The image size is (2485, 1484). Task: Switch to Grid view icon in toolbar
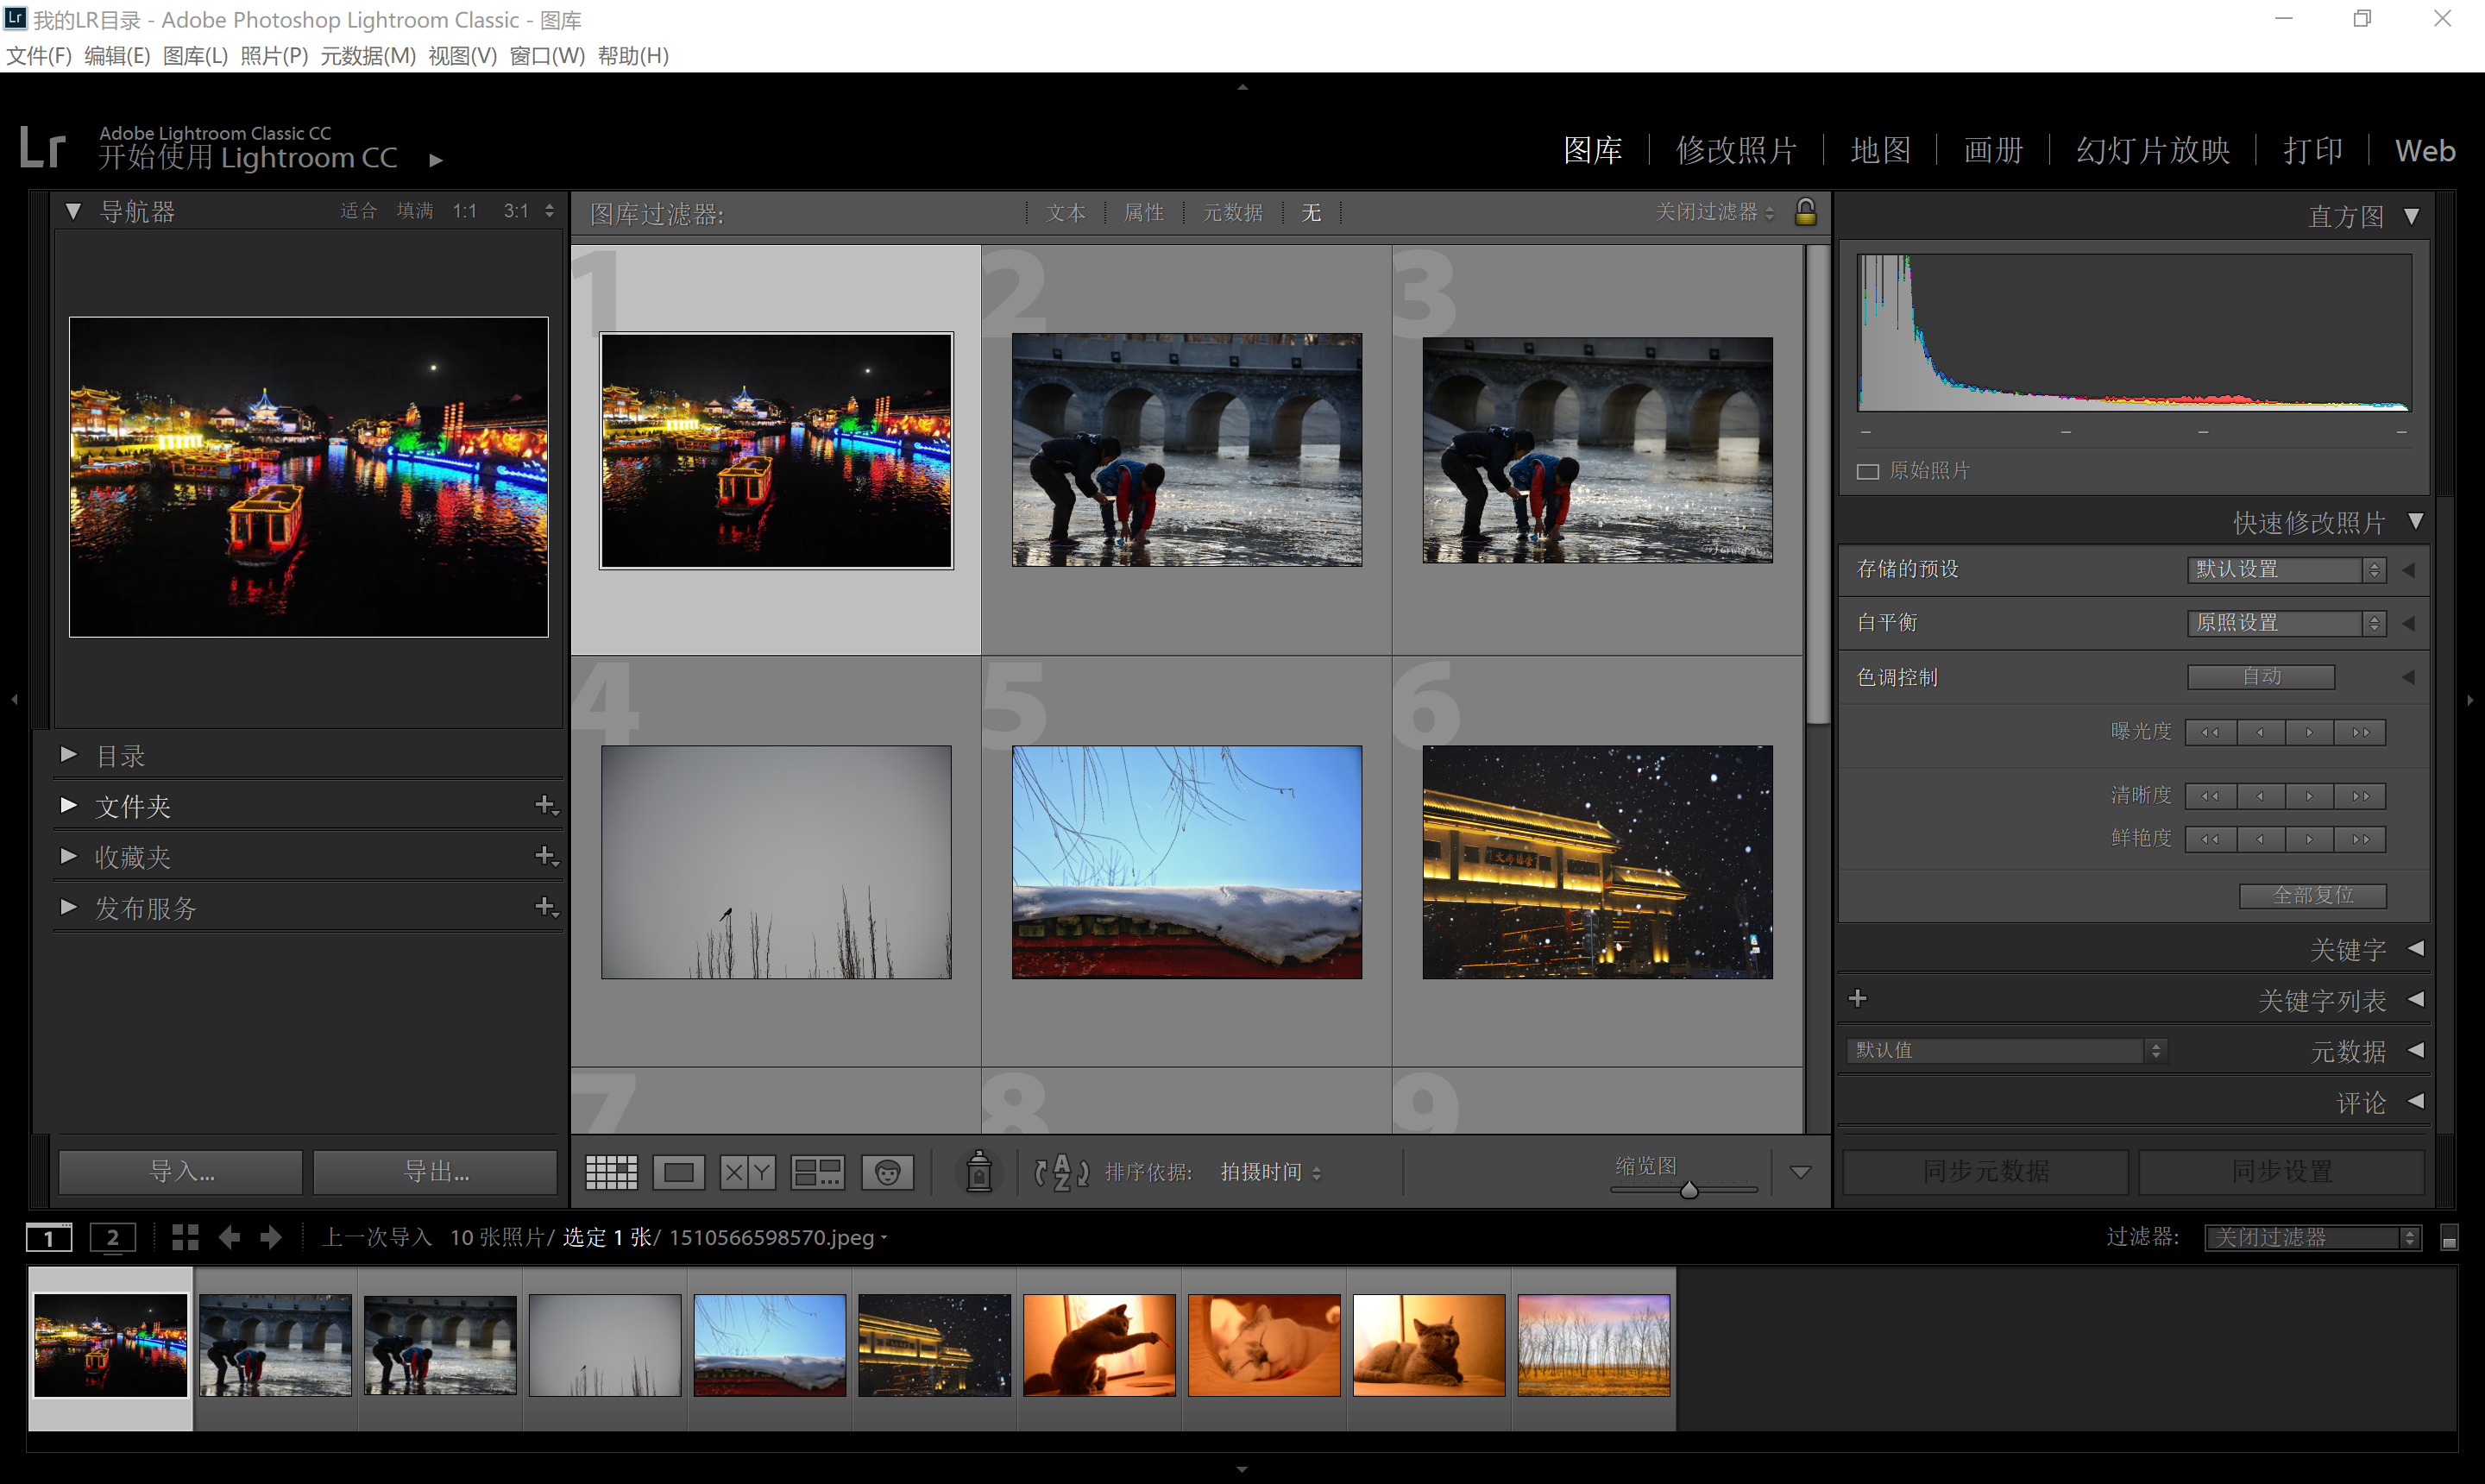click(611, 1172)
